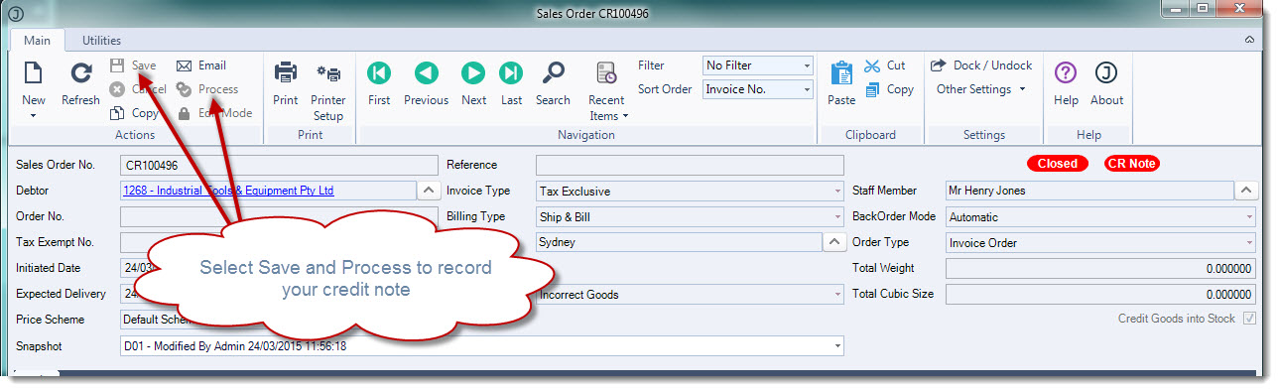Click the Closed status badge
Screen dimensions: 1278x391
tap(1057, 164)
